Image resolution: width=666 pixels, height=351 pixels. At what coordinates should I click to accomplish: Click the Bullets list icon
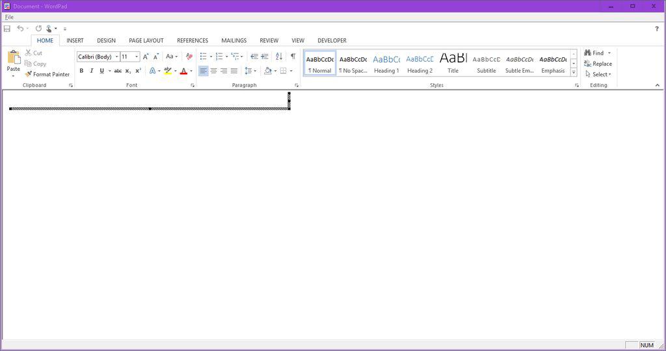pyautogui.click(x=204, y=57)
